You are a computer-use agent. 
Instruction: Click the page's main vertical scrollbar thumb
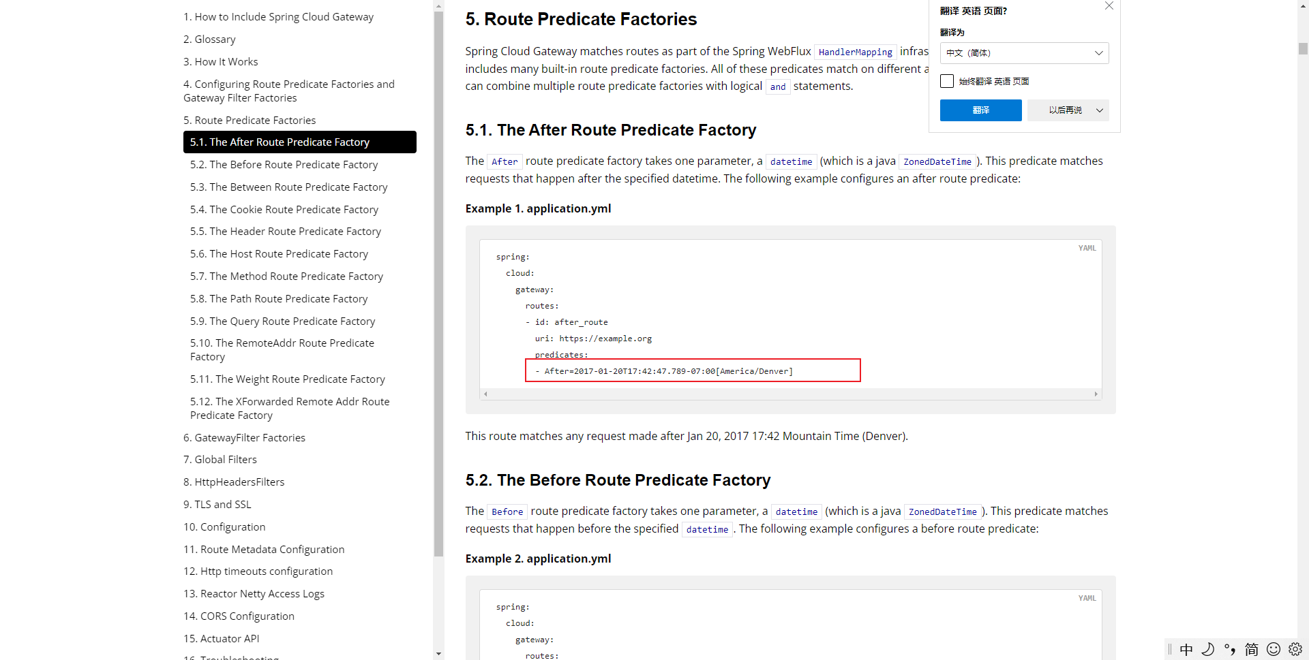tap(1303, 48)
